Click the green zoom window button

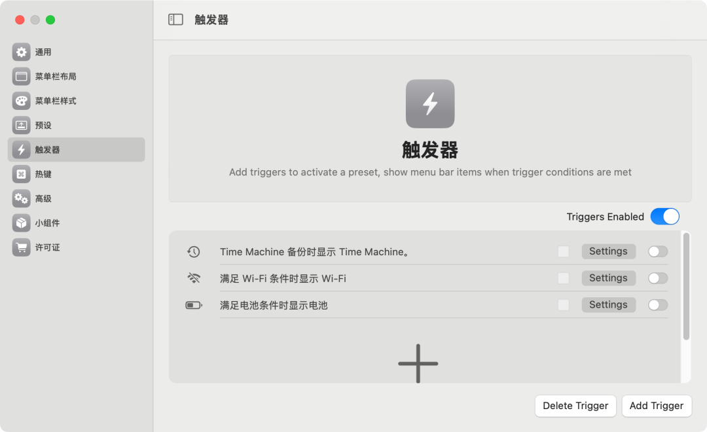pyautogui.click(x=50, y=20)
